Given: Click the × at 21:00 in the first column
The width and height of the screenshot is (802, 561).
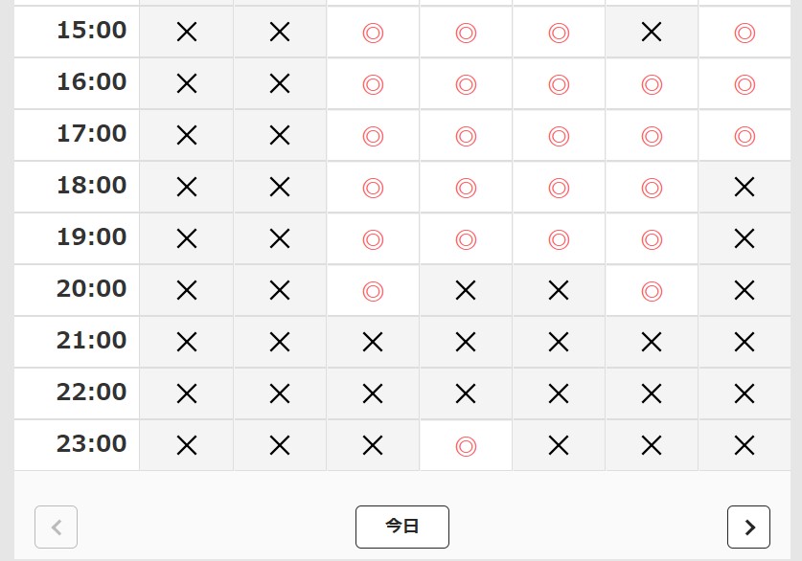Looking at the screenshot, I should tap(187, 342).
